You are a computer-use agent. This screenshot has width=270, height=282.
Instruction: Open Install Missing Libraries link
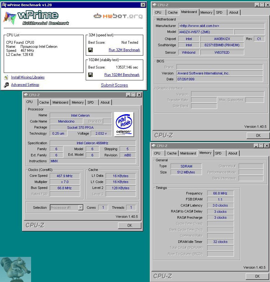28,77
